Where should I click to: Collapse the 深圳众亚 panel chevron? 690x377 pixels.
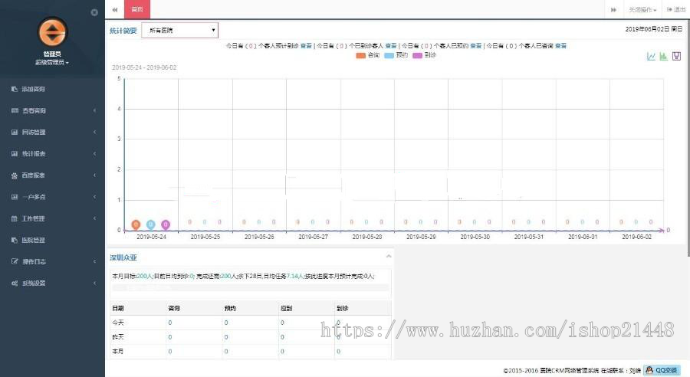[389, 257]
